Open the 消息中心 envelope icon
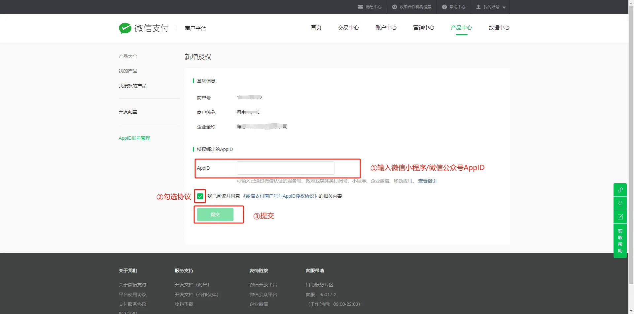The width and height of the screenshot is (634, 314). [x=361, y=7]
